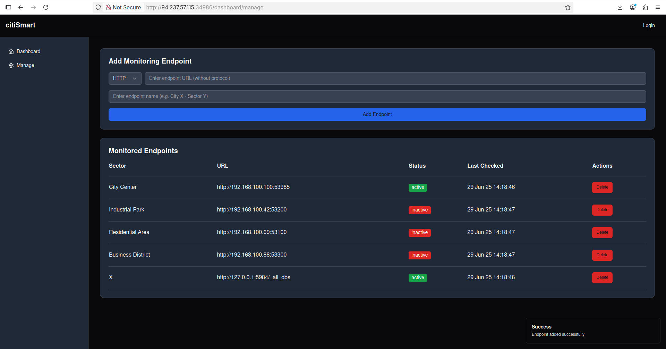Click the Sector column header
This screenshot has height=349, width=666.
(118, 166)
